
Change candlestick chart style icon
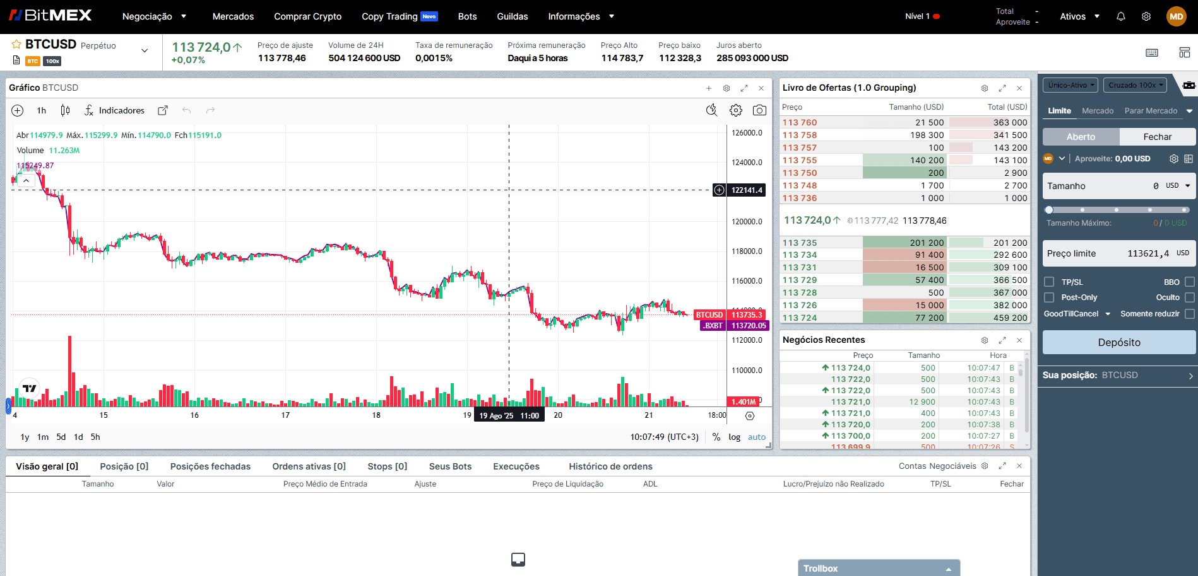(x=65, y=110)
